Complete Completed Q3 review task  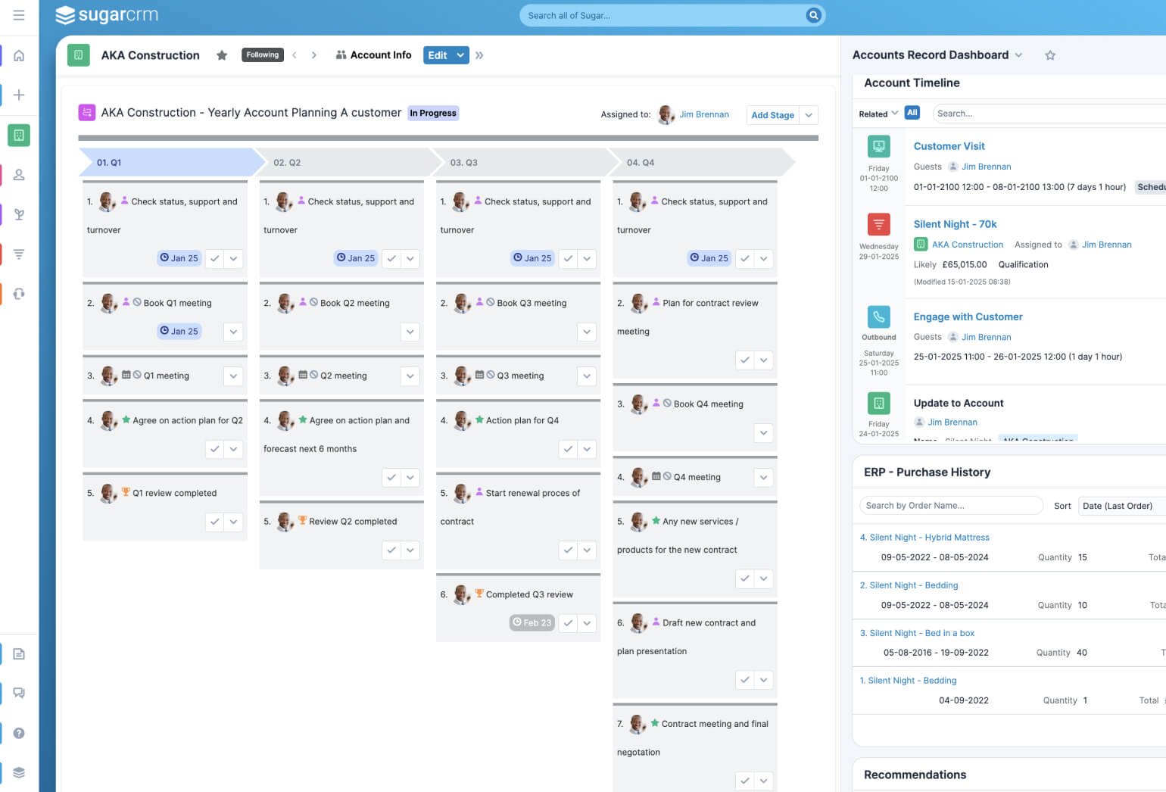[569, 623]
